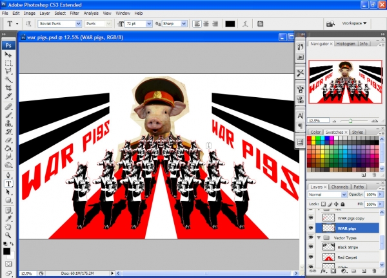Open the Punk font style dropdown
Image resolution: width=387 pixels, height=278 pixels.
[x=108, y=24]
